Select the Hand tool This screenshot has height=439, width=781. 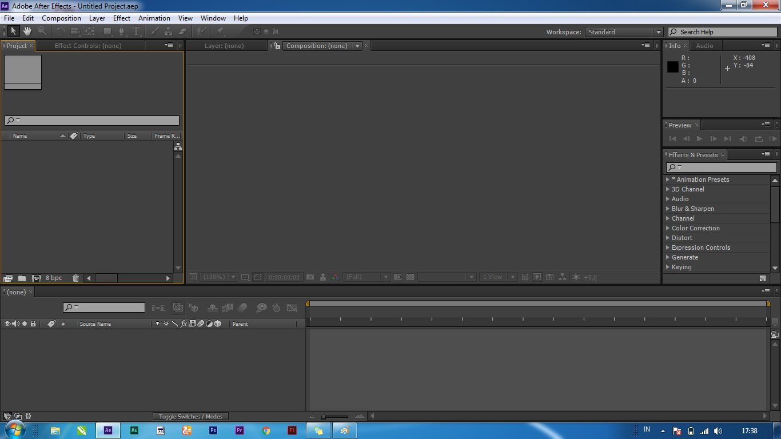[26, 31]
